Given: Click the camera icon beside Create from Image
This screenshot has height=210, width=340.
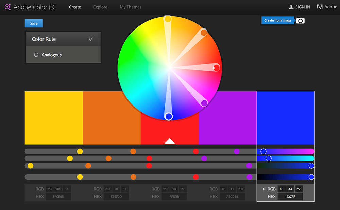Looking at the screenshot, I should (300, 21).
